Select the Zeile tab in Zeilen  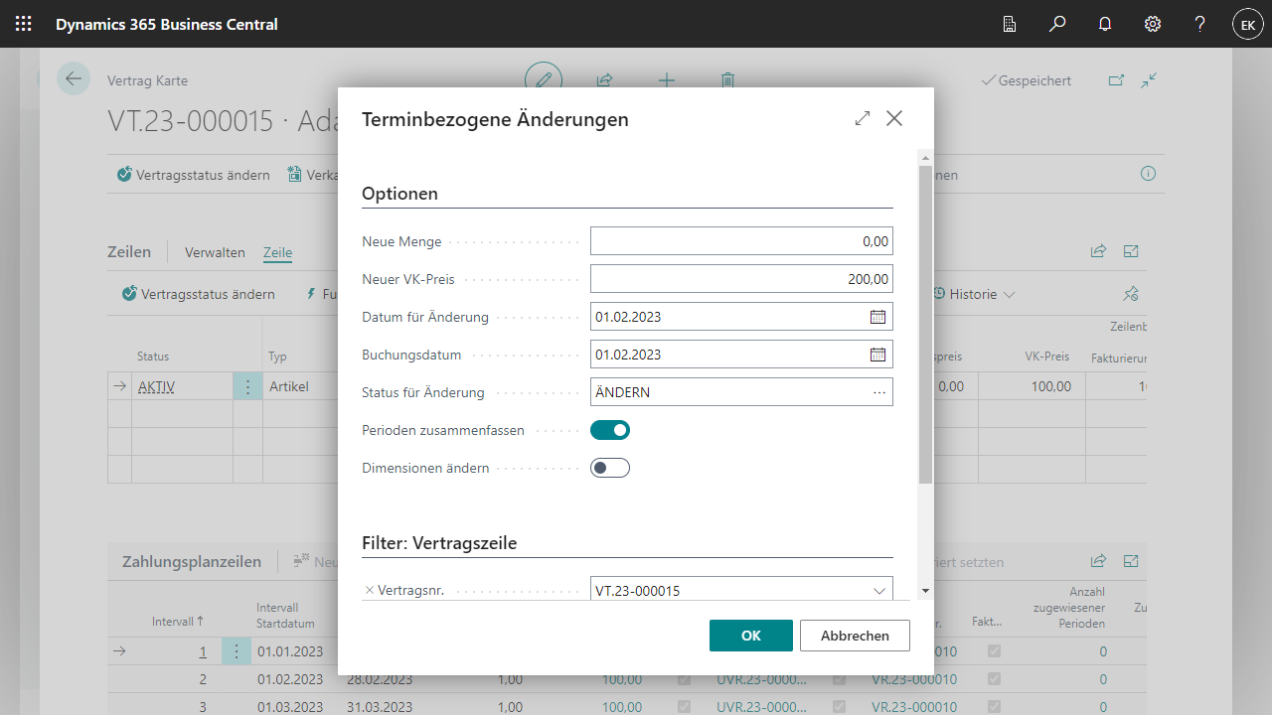click(x=277, y=252)
